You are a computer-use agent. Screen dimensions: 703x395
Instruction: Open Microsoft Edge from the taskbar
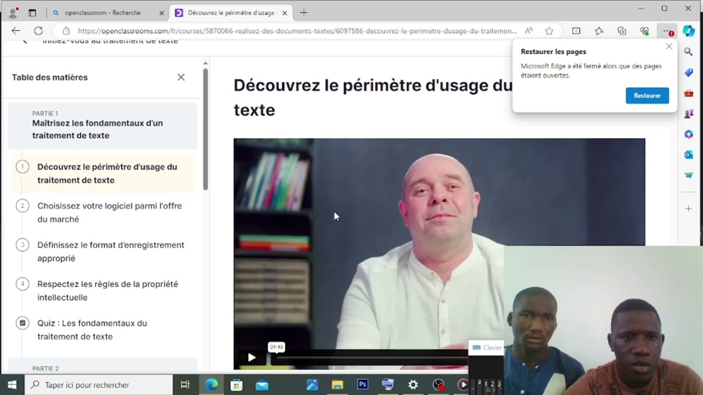point(211,385)
